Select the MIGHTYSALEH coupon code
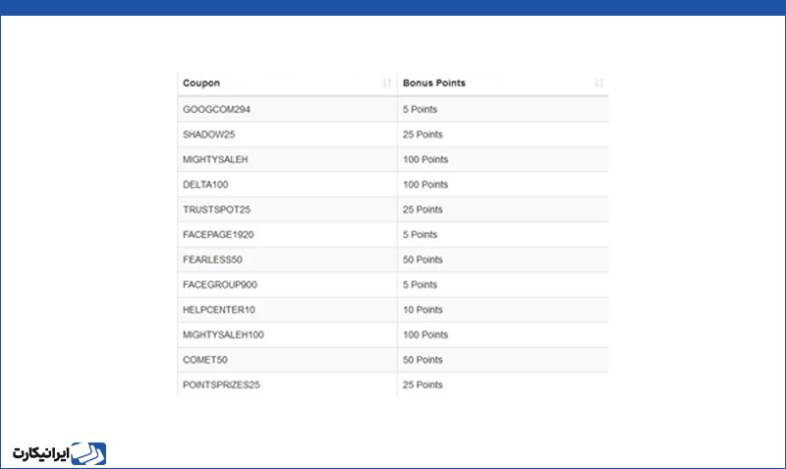The height and width of the screenshot is (469, 786). coord(215,159)
